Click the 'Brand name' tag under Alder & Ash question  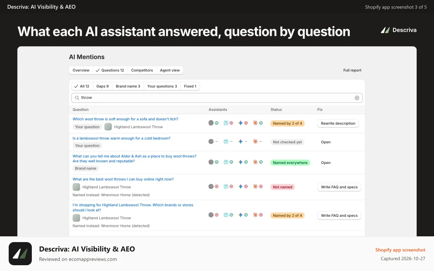(x=85, y=168)
